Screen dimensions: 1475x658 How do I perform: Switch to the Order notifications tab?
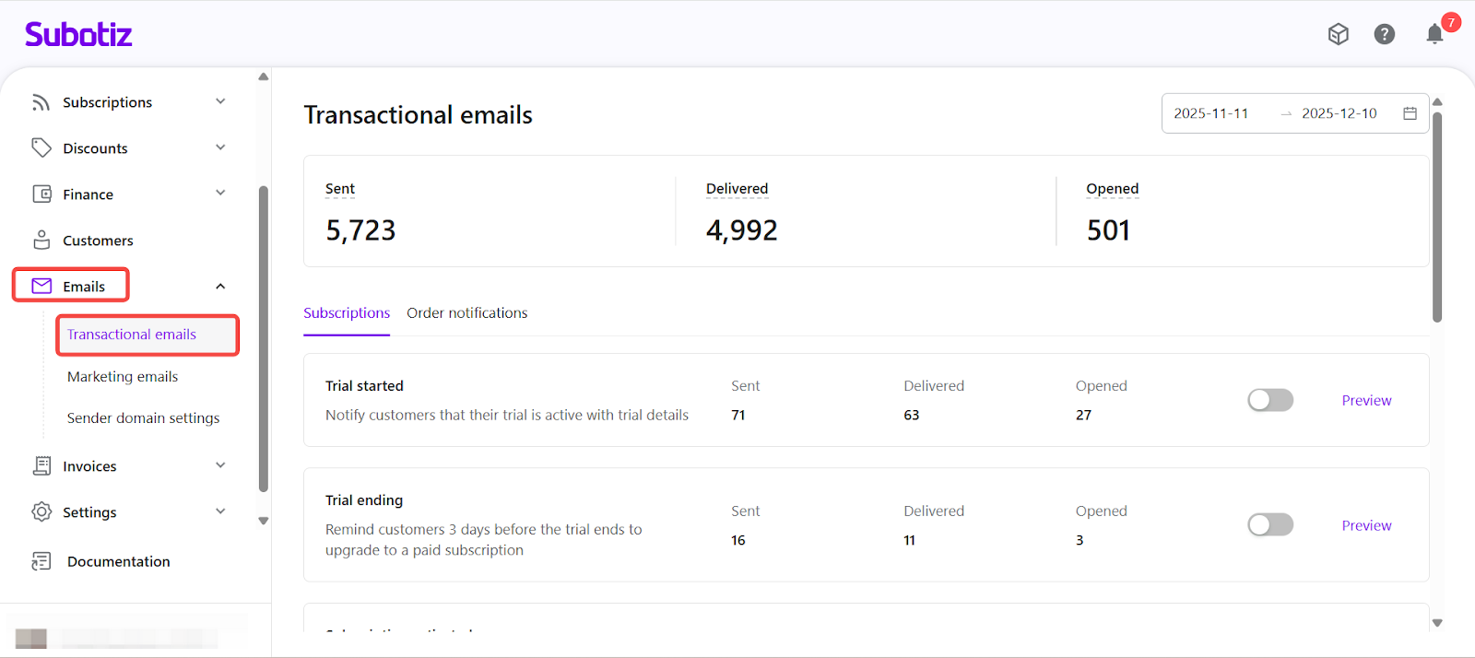(466, 313)
